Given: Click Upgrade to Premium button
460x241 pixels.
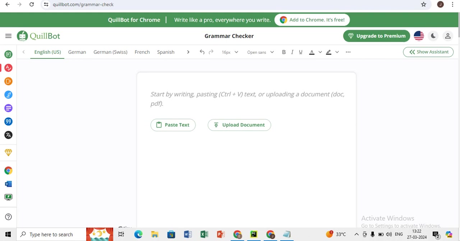Looking at the screenshot, I should coord(377,36).
